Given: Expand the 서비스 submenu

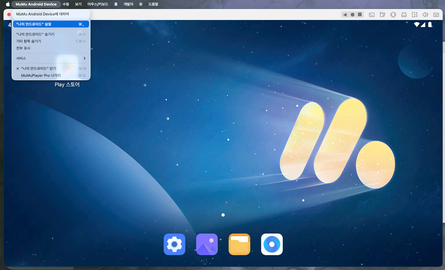Looking at the screenshot, I should tap(51, 58).
